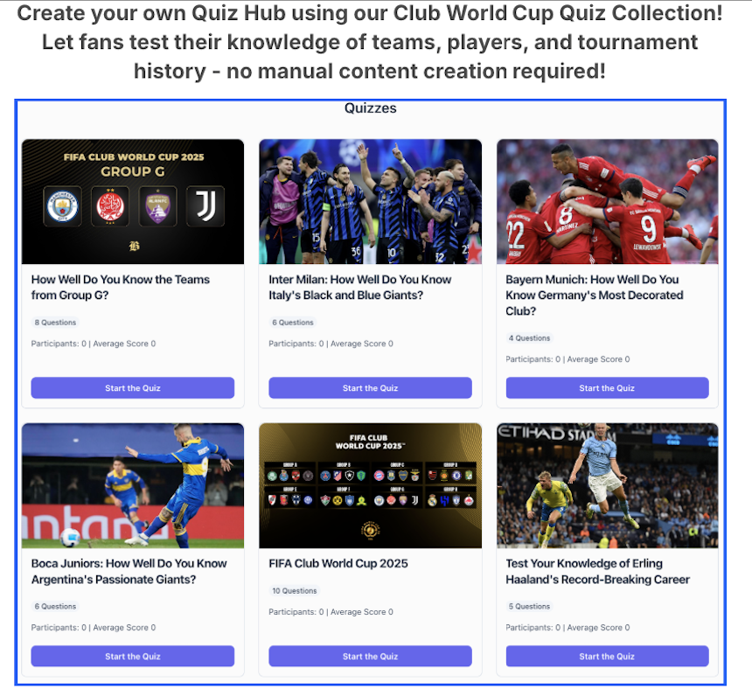
Task: Open the Bayern Munich players photo thumbnail
Action: [x=607, y=201]
